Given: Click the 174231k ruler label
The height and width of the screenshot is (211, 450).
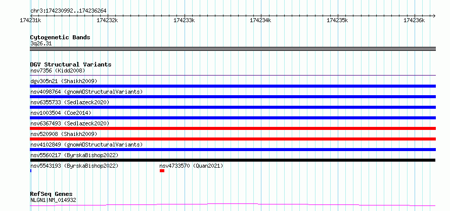Looking at the screenshot, I should pyautogui.click(x=30, y=21).
